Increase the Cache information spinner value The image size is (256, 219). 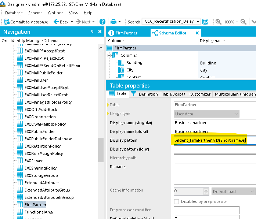[206, 189]
